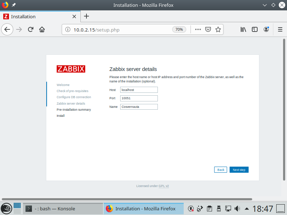Screen dimensions: 287x215
Task: Select the Installation browser tab
Action: [x=40, y=16]
